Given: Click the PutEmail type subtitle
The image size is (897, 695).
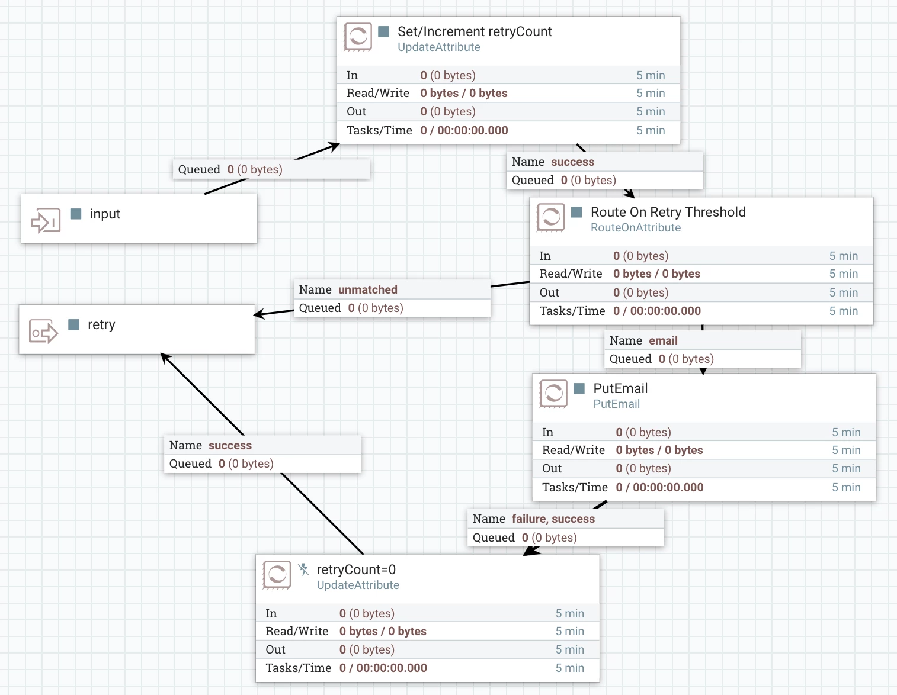Looking at the screenshot, I should (x=617, y=404).
